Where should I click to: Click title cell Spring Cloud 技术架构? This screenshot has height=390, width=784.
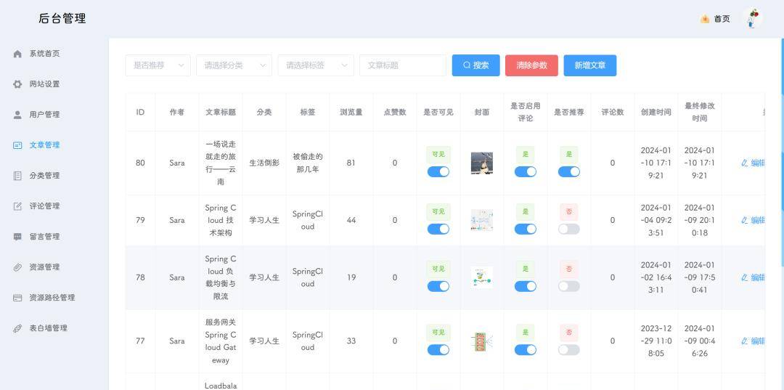click(221, 220)
